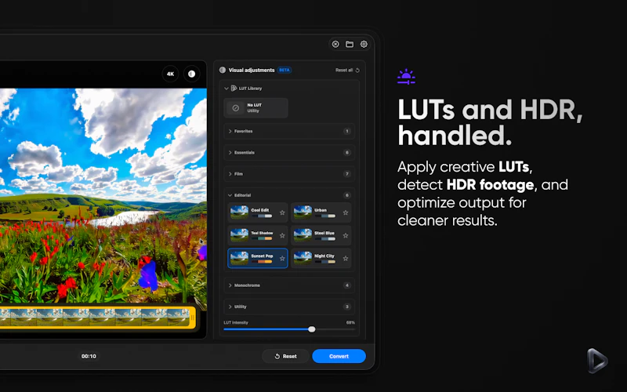Open settings gear in top toolbar
The image size is (627, 392).
tap(364, 44)
